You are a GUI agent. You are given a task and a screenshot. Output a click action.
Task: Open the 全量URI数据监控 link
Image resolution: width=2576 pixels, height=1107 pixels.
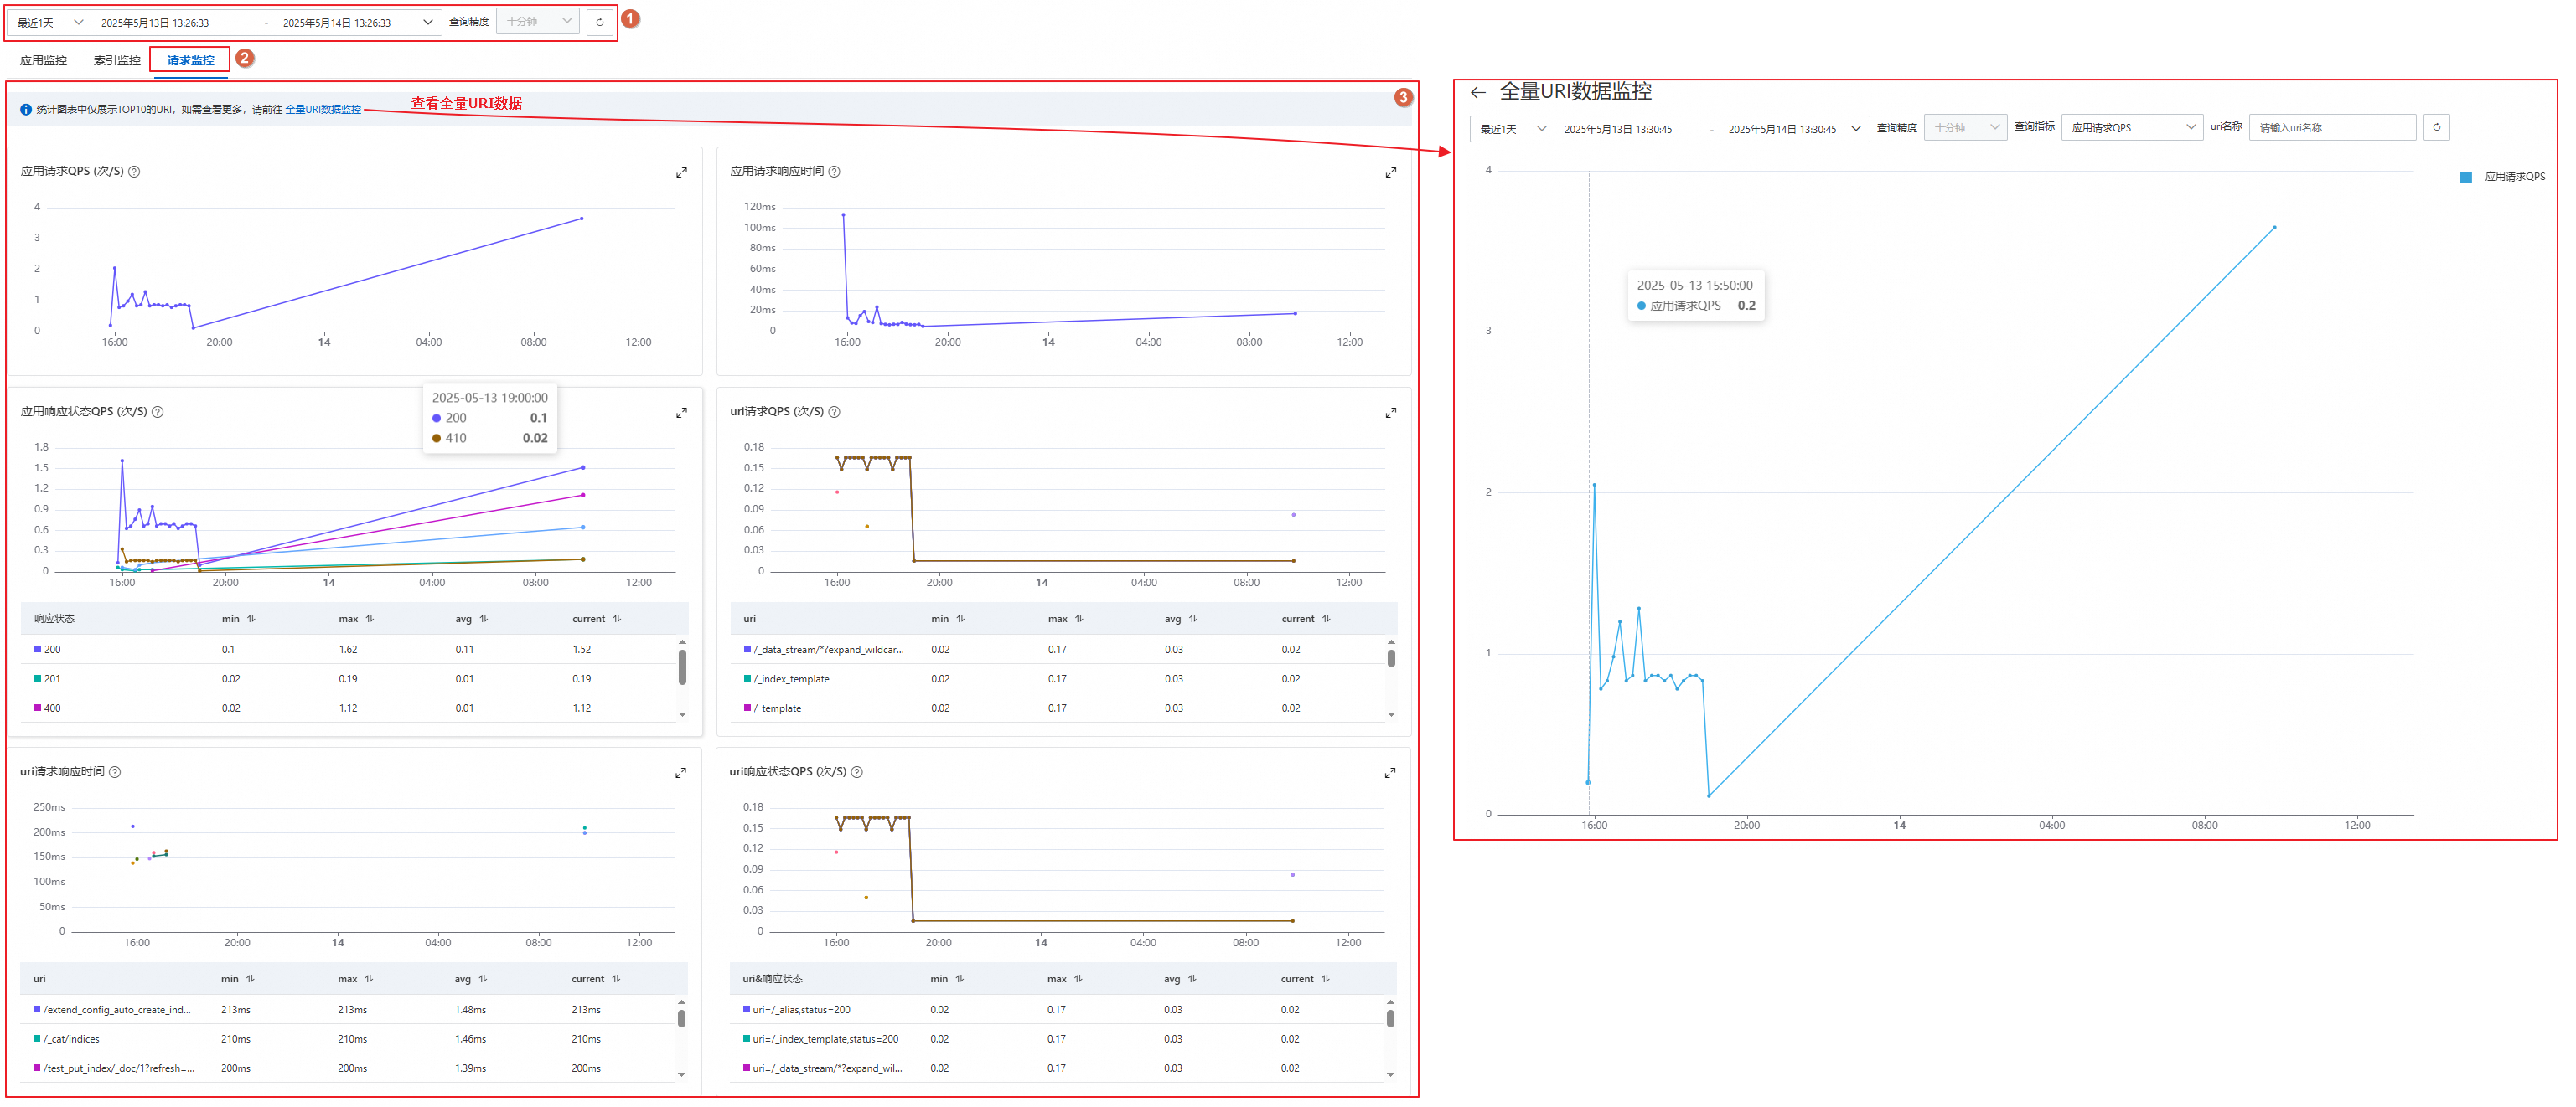tap(323, 110)
